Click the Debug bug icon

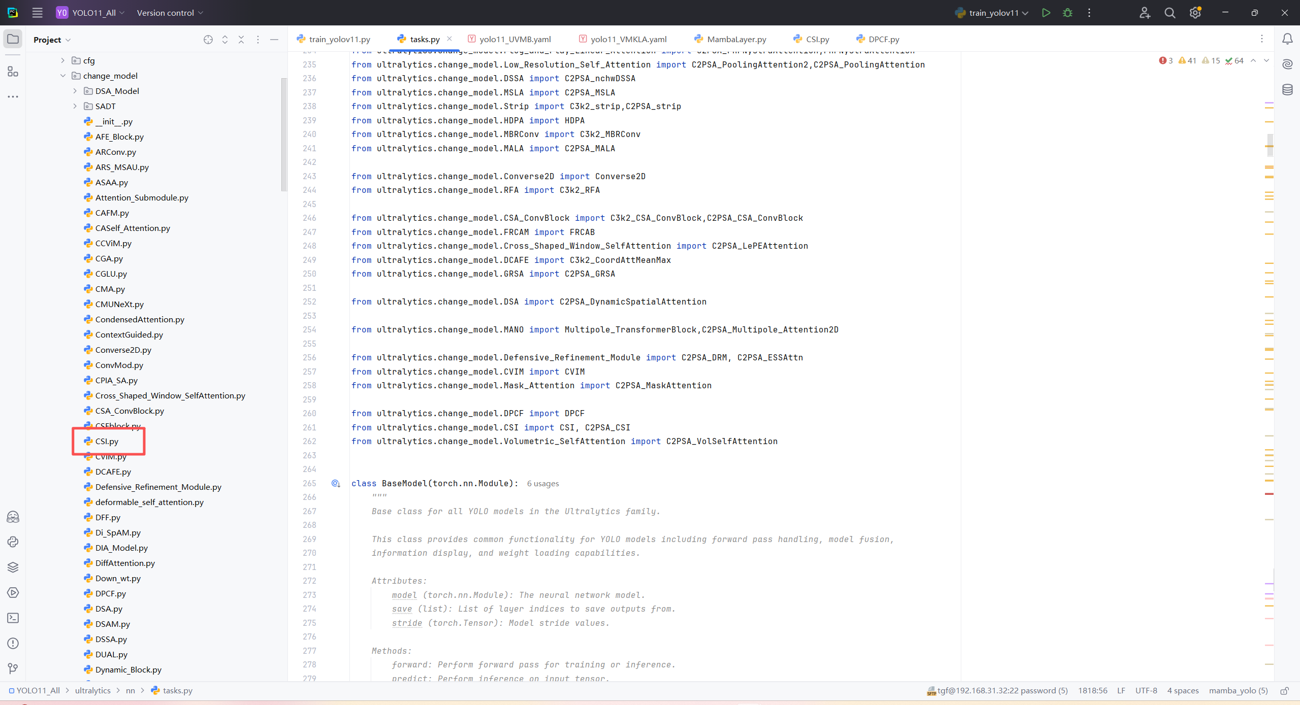1067,13
